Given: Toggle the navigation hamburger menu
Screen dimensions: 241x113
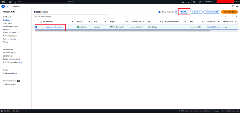Looking at the screenshot, I should 3,6.
